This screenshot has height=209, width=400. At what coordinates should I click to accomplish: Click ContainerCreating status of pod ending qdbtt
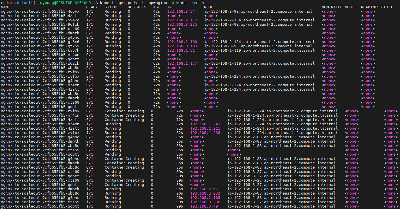[124, 185]
